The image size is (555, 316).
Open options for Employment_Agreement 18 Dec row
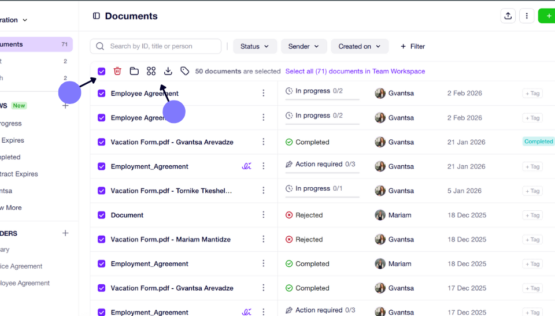tap(264, 263)
